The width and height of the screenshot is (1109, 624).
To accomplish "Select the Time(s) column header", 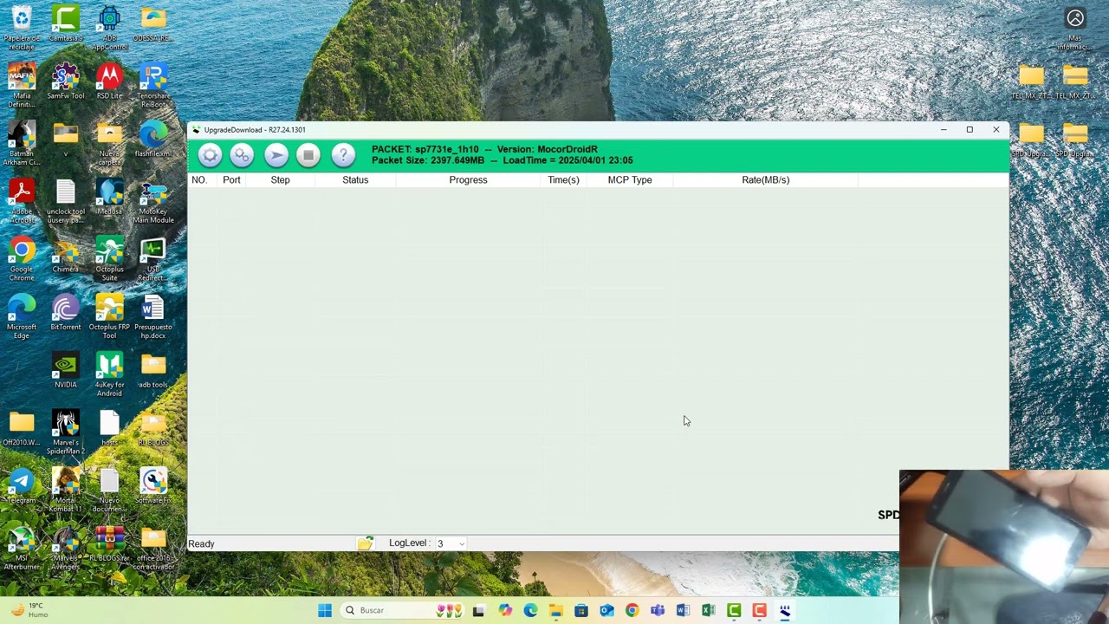I will (x=563, y=179).
